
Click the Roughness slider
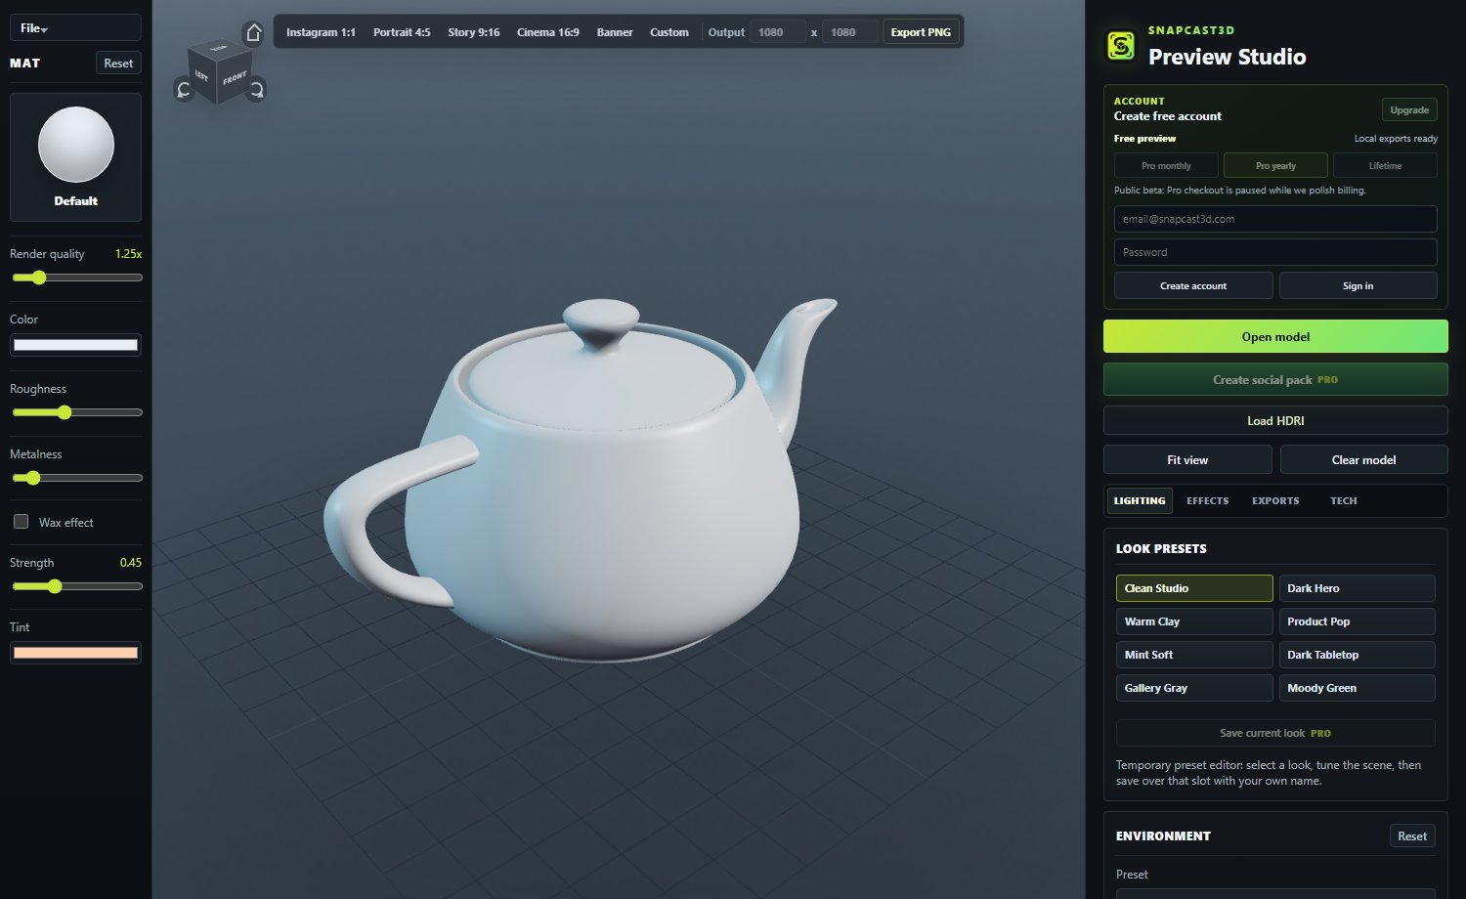(76, 412)
